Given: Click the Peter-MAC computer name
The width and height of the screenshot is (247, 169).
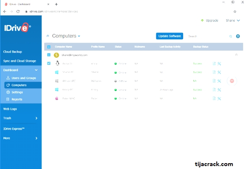Looking at the screenshot, I should point(69,99).
